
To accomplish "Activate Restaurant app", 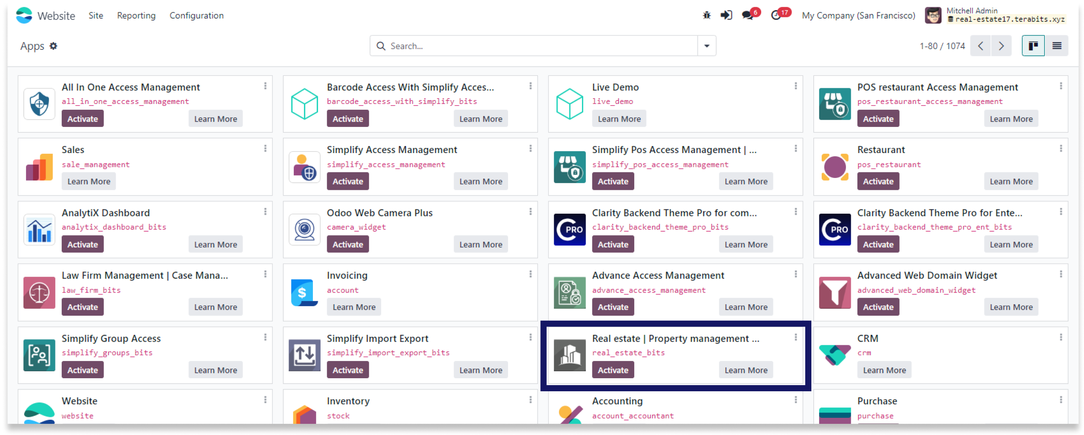I will tap(878, 181).
